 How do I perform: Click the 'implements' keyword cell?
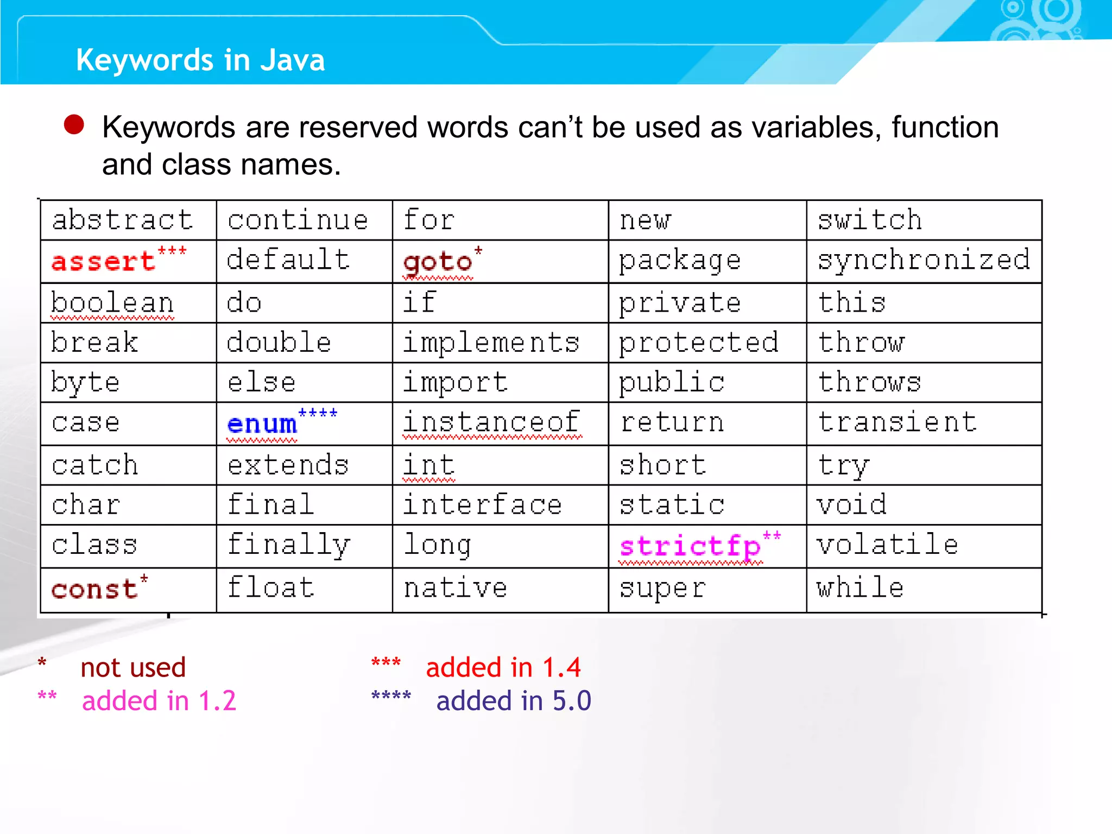500,343
